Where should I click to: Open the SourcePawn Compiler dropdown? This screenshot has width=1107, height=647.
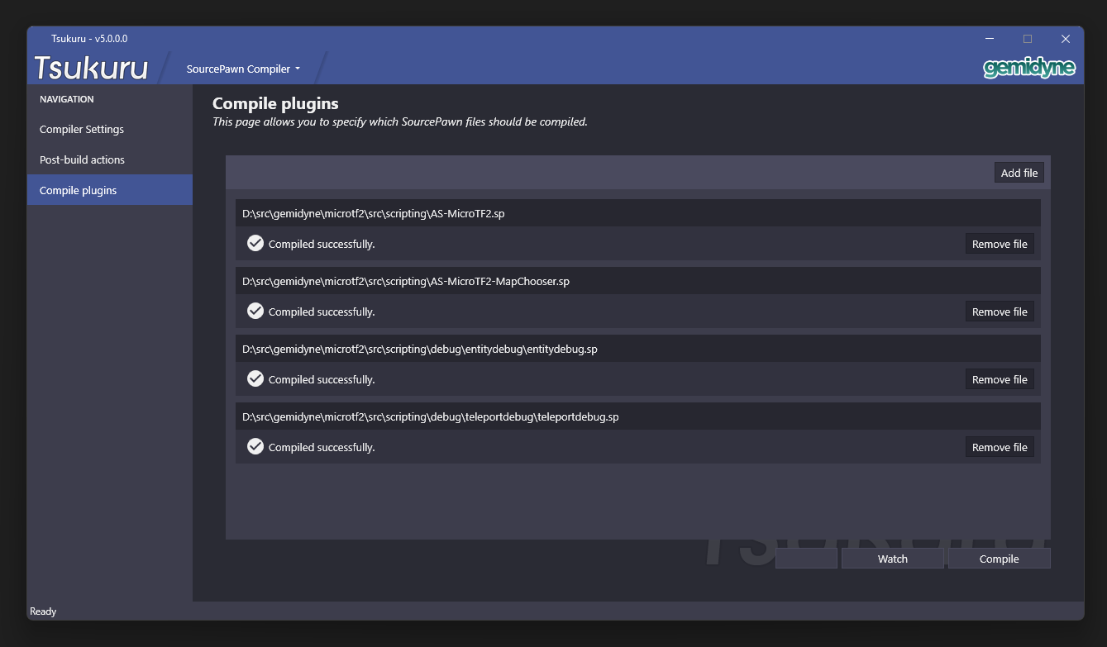pos(243,69)
